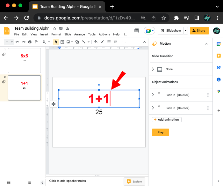Image resolution: width=223 pixels, height=186 pixels.
Task: Open the insert image dropdown arrow
Action: [x=72, y=42]
